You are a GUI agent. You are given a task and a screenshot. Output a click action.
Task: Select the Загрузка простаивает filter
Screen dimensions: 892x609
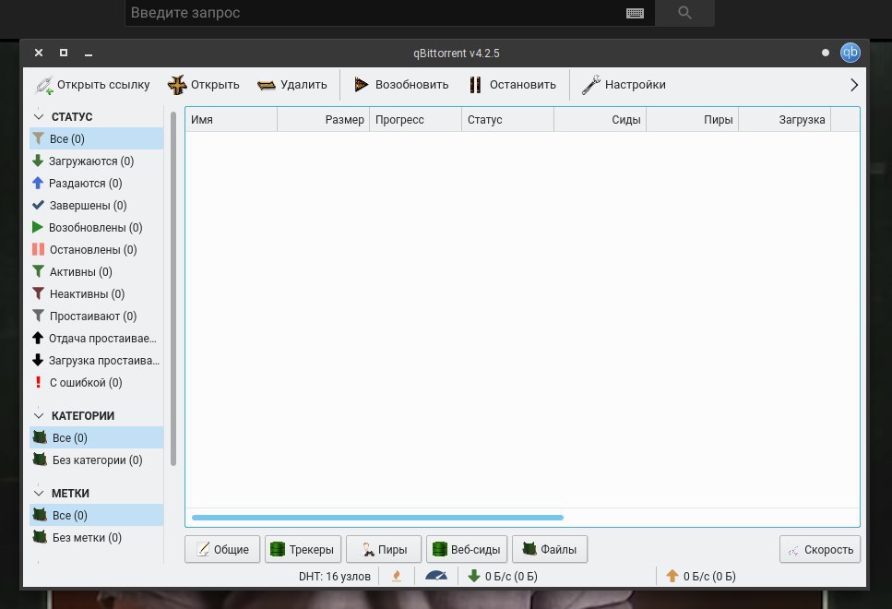(96, 361)
